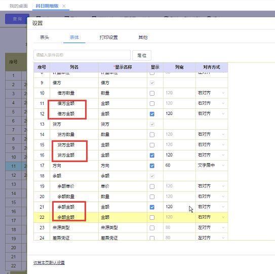Enable display checkbox in row 15

(x=152, y=145)
